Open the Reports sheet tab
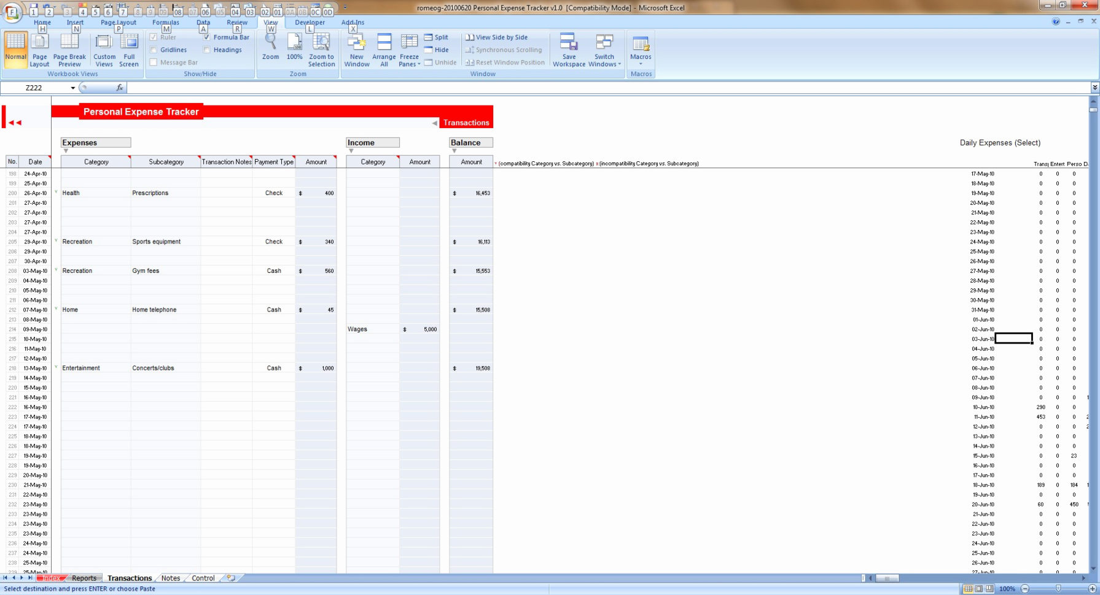Screen dimensions: 1100x595 coord(84,577)
